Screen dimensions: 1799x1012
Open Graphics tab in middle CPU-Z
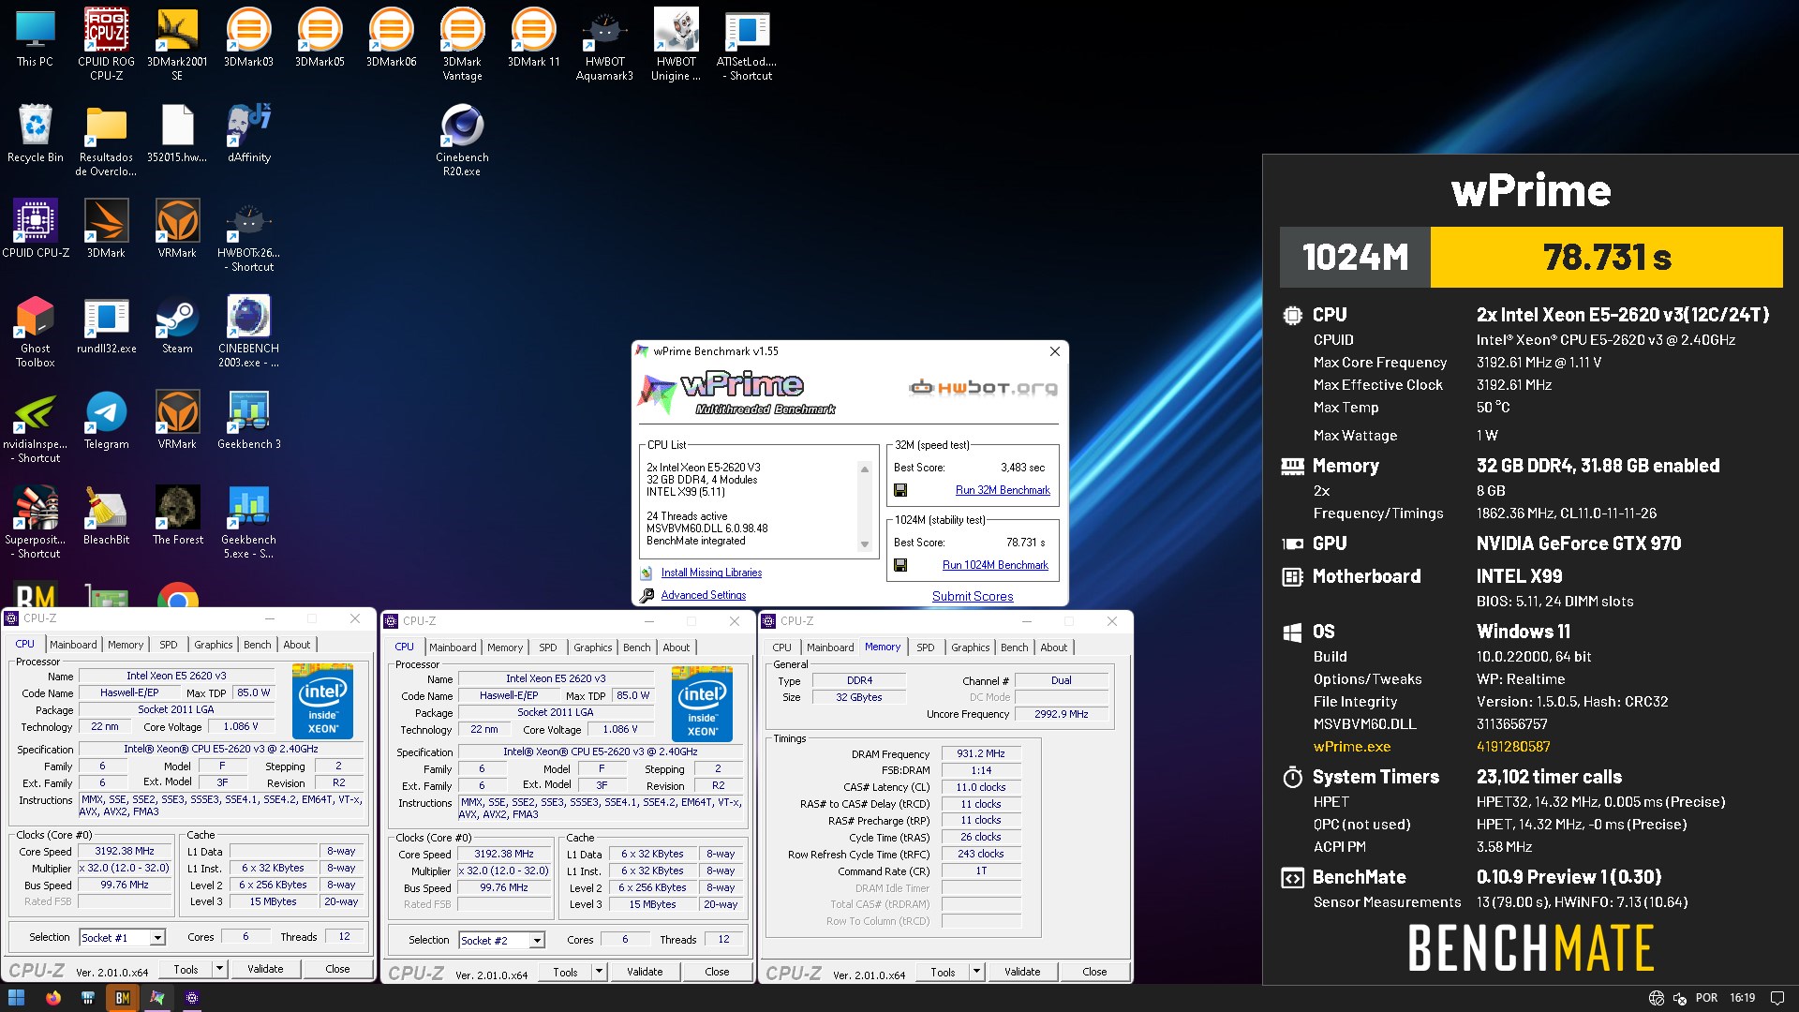click(x=592, y=647)
